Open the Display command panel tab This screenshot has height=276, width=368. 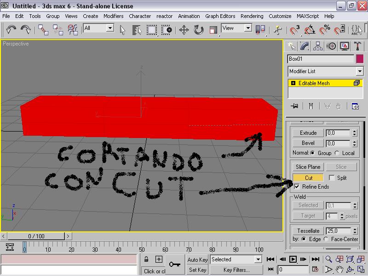tap(344, 46)
